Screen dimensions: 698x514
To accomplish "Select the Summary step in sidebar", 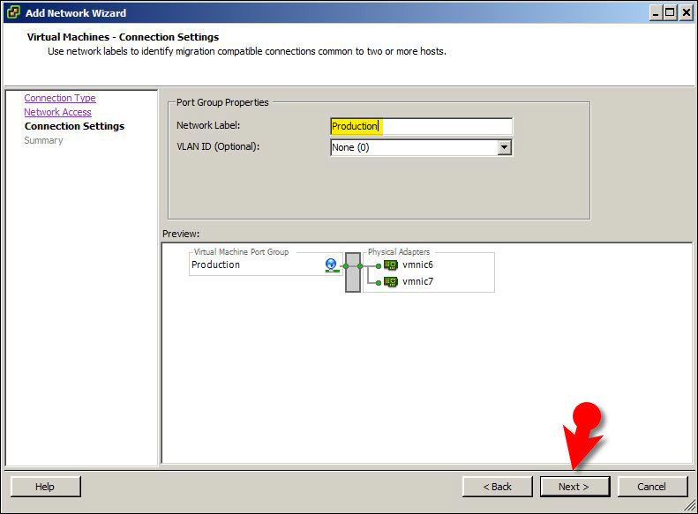I will (x=43, y=140).
